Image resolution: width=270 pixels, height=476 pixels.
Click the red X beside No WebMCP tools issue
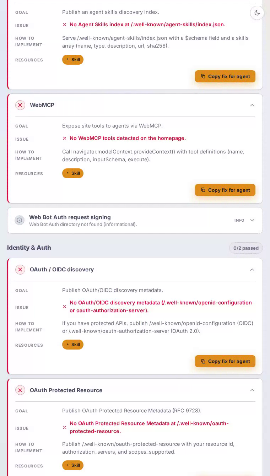[x=65, y=138]
